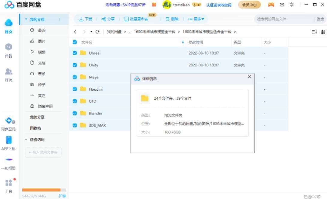Screen dimensions: 327x199
Task: Go back to previous folder
Action: [75, 32]
